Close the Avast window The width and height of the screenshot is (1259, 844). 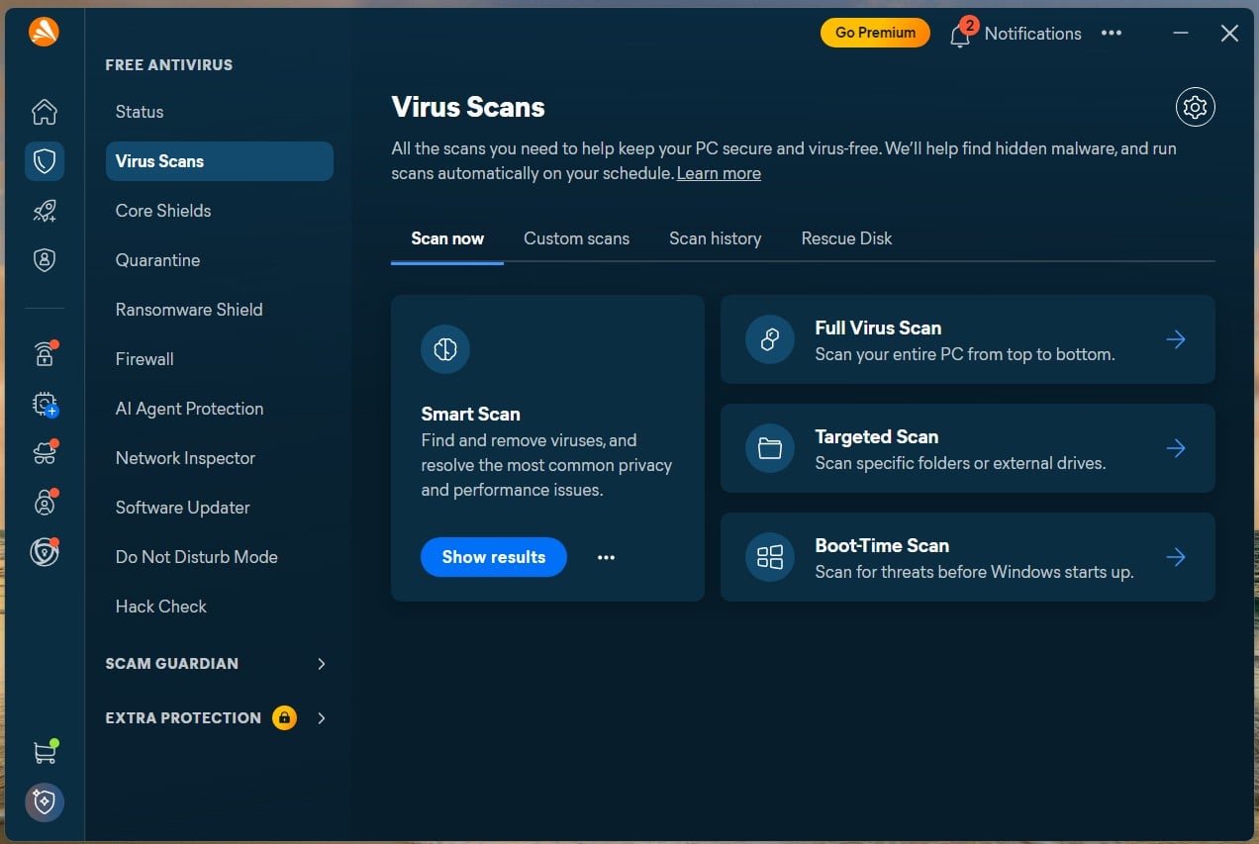coord(1229,33)
